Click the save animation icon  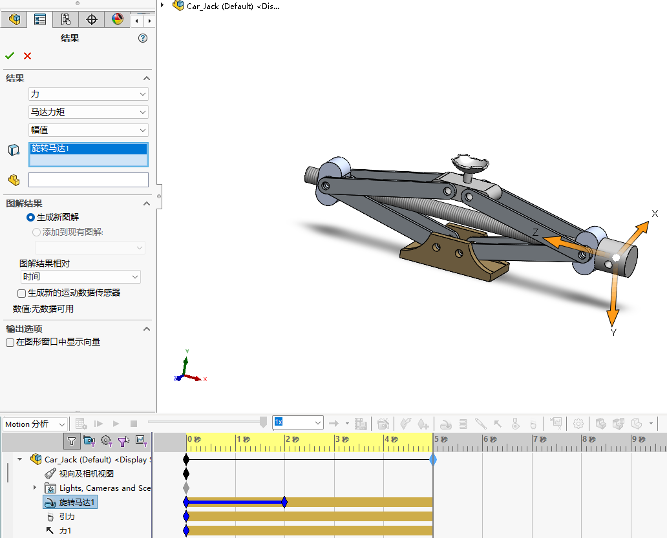coord(361,424)
